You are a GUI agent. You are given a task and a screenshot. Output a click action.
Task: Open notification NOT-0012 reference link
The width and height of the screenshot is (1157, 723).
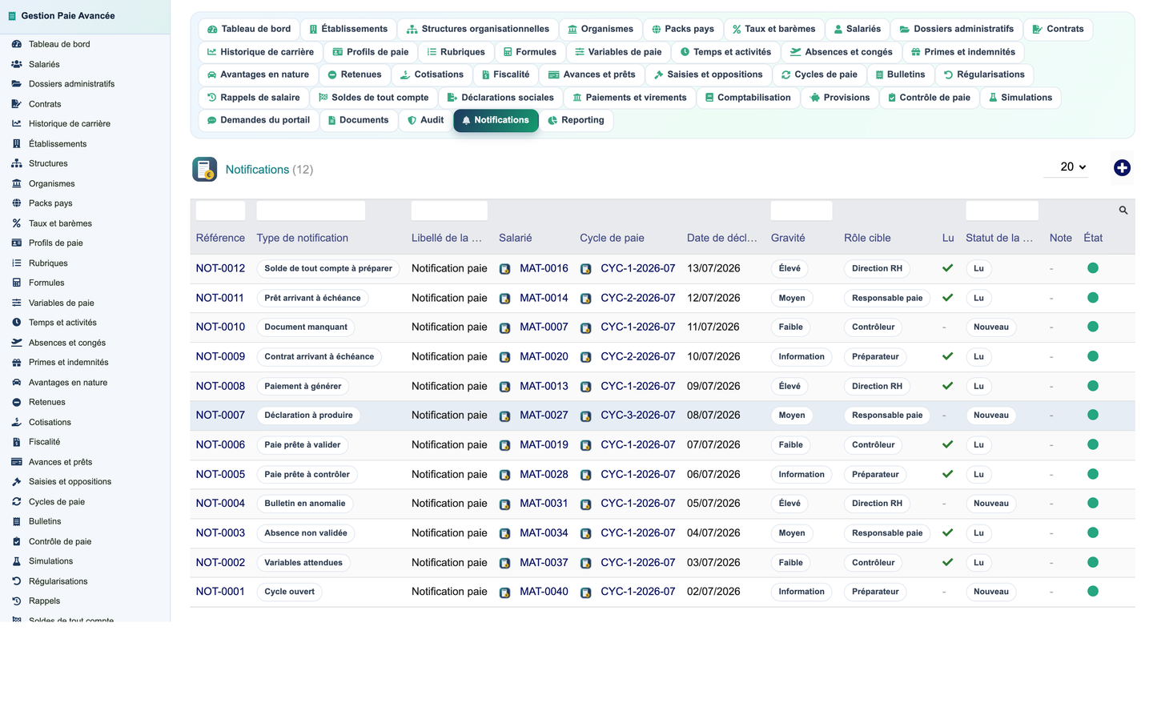pyautogui.click(x=220, y=268)
